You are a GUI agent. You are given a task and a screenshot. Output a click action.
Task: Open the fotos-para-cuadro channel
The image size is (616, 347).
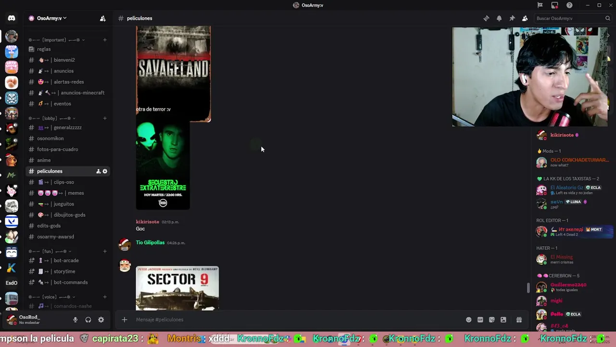67,149
